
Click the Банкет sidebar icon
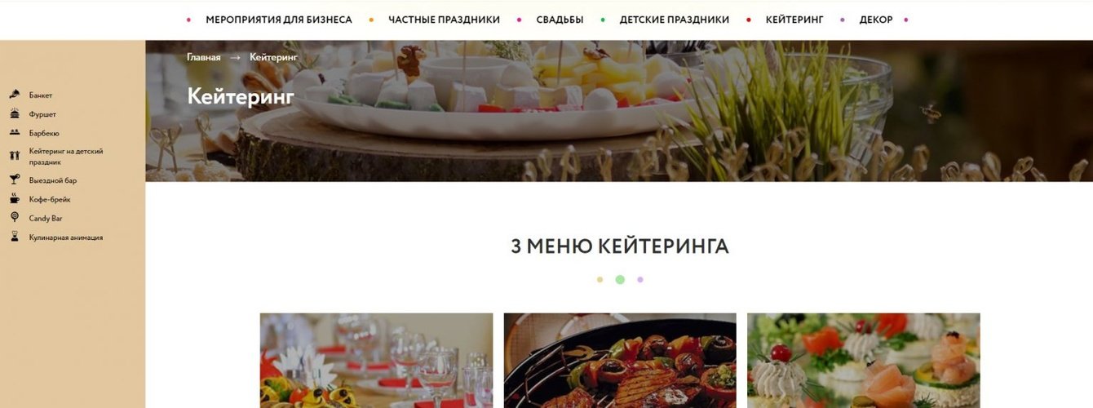click(15, 95)
